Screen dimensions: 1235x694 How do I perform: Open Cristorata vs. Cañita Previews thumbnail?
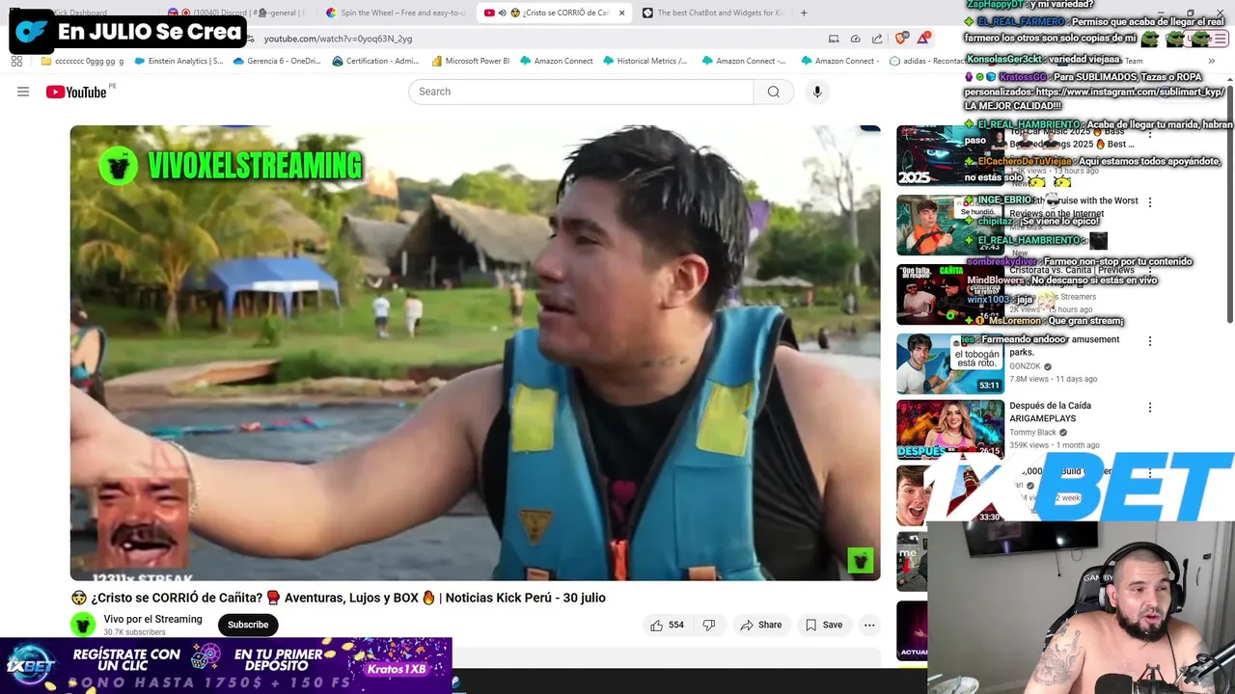click(950, 294)
